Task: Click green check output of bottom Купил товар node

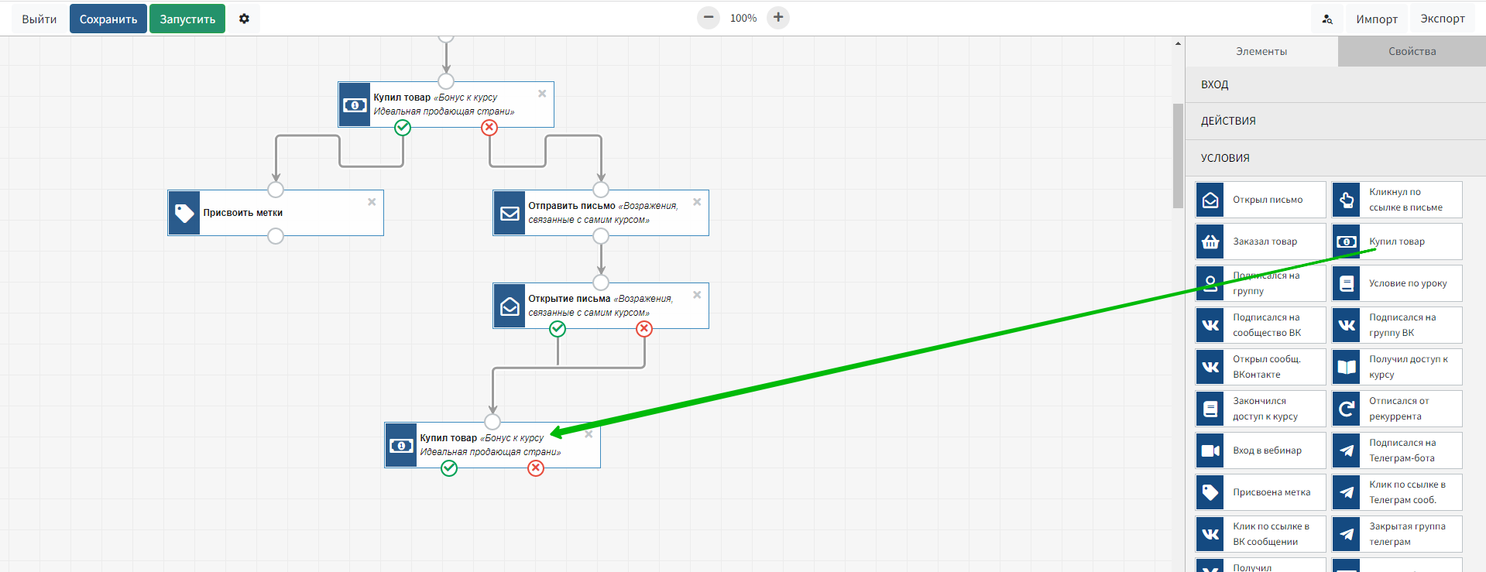Action: tap(449, 468)
